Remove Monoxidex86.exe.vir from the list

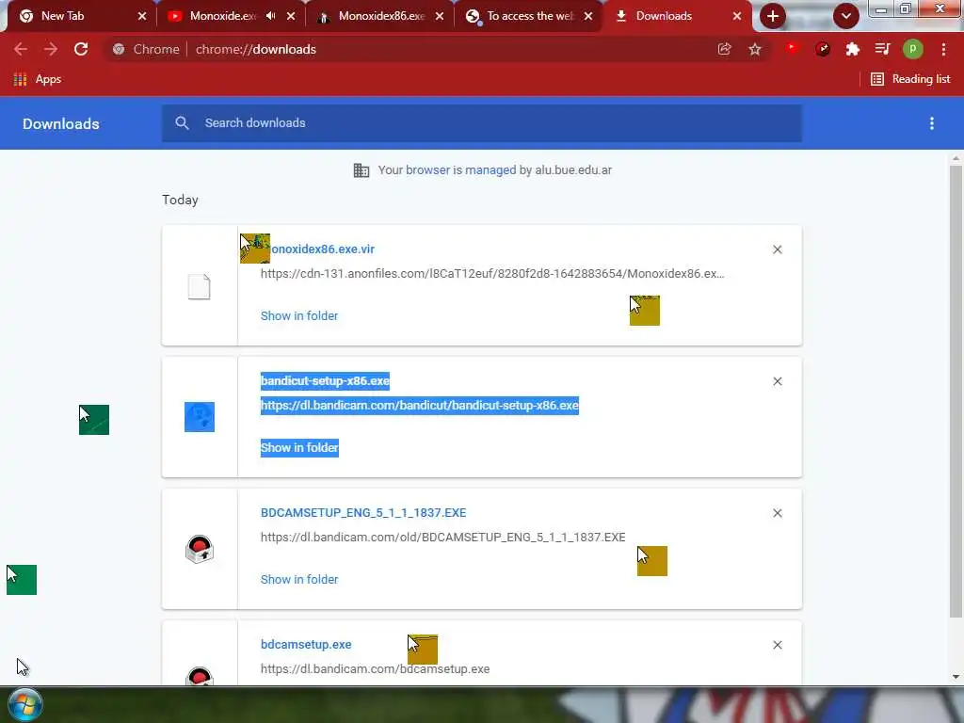(777, 249)
